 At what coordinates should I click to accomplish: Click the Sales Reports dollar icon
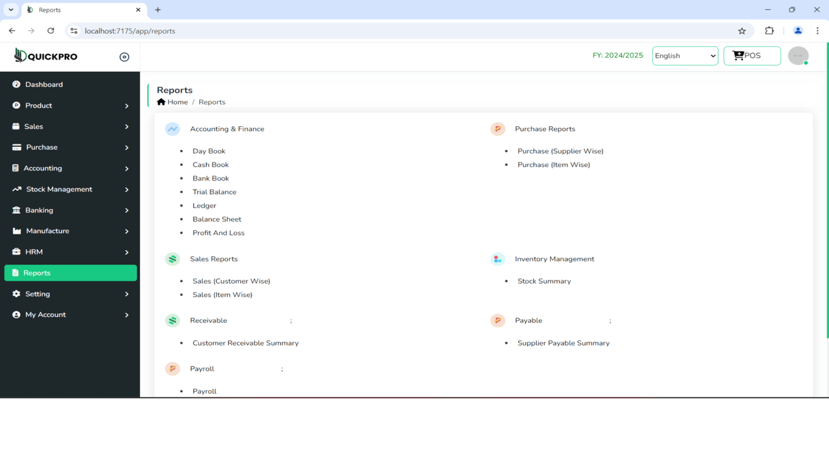(172, 258)
